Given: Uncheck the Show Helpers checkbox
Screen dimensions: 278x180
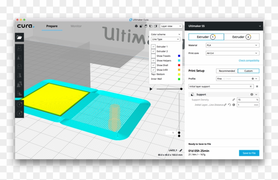Looking at the screenshot, I should tap(153, 61).
